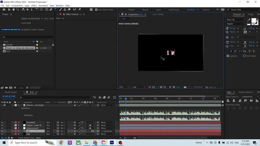
Task: Enable the Hindi Digits checkbox
Action: (244, 56)
